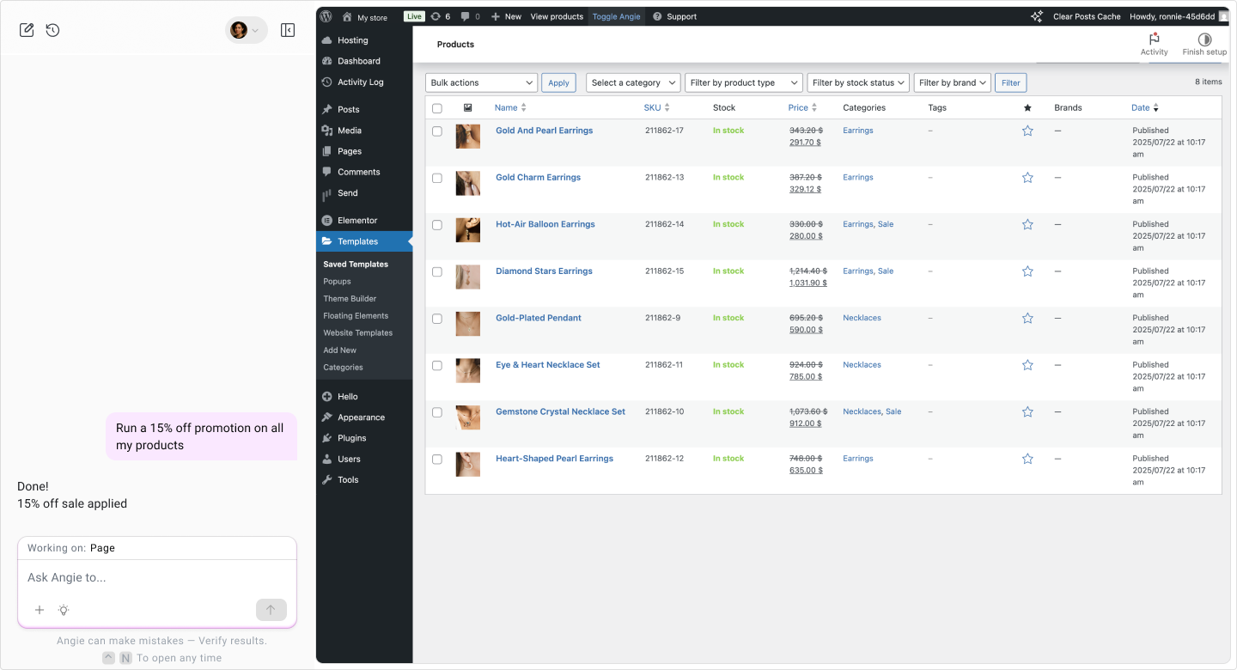Click the AI sparkles icon in admin bar

coord(1036,15)
